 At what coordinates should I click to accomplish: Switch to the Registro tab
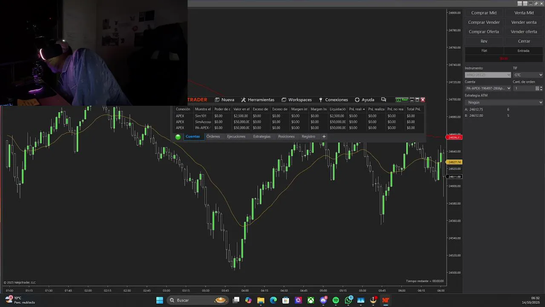click(308, 136)
